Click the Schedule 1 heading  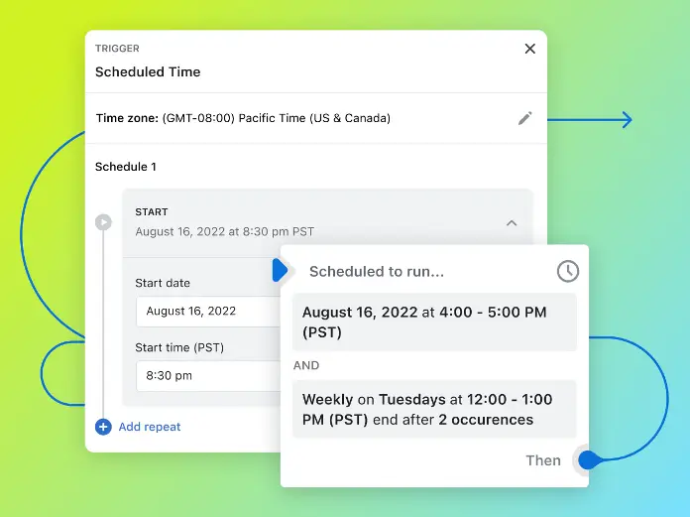pyautogui.click(x=126, y=167)
